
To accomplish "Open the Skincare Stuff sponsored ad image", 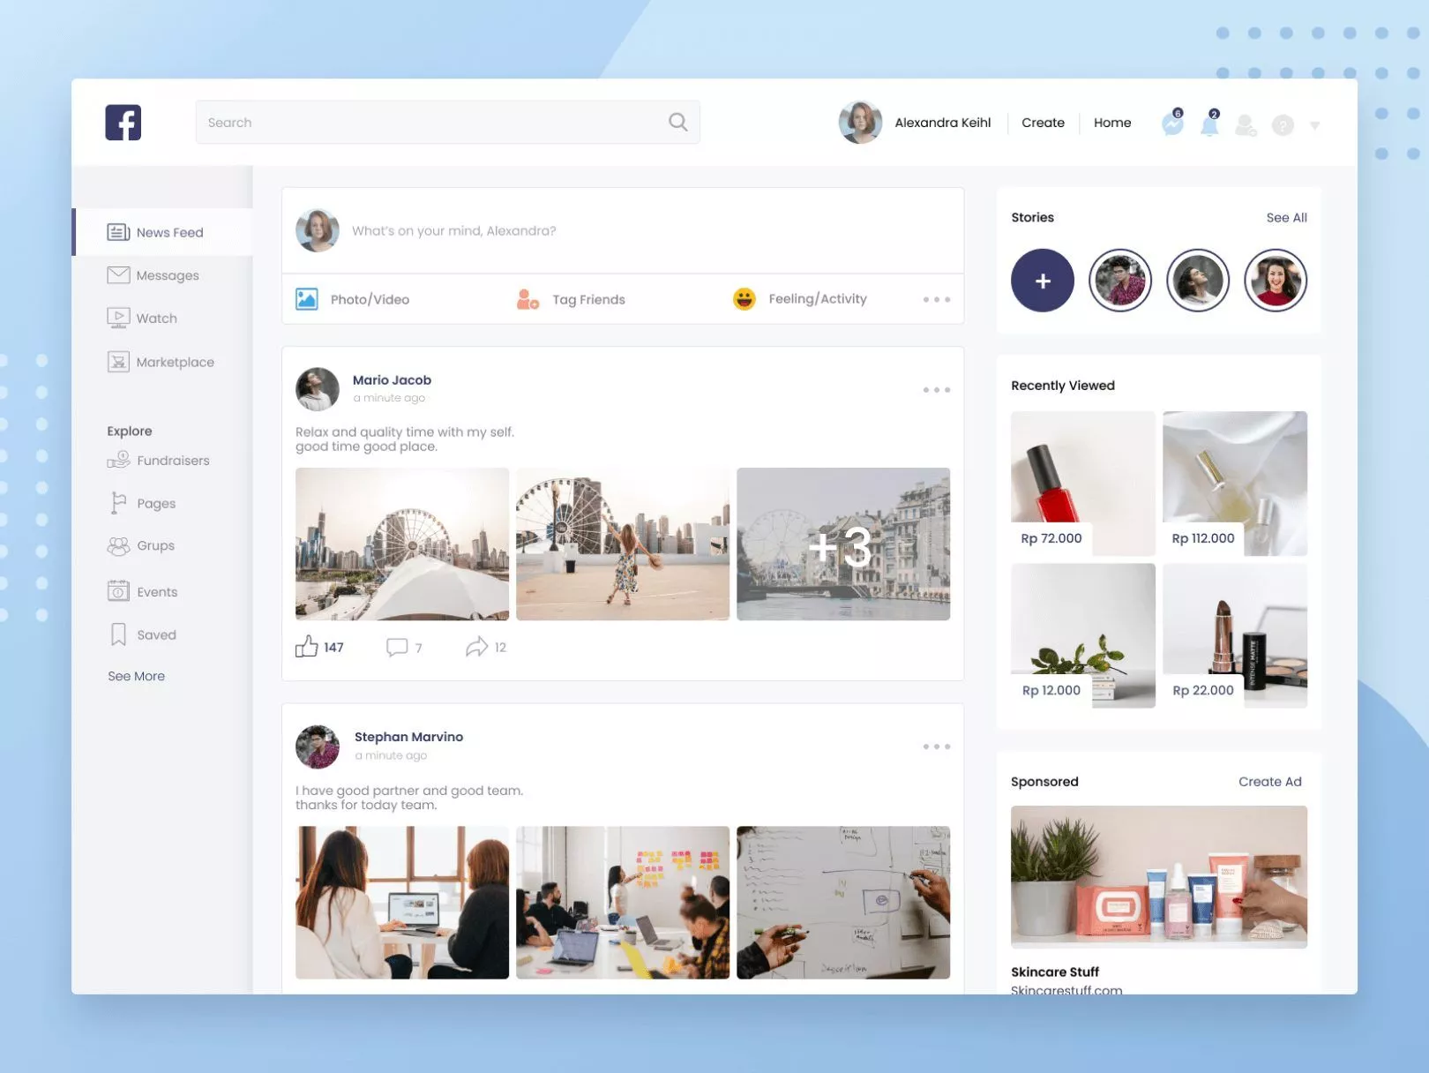I will tap(1159, 877).
